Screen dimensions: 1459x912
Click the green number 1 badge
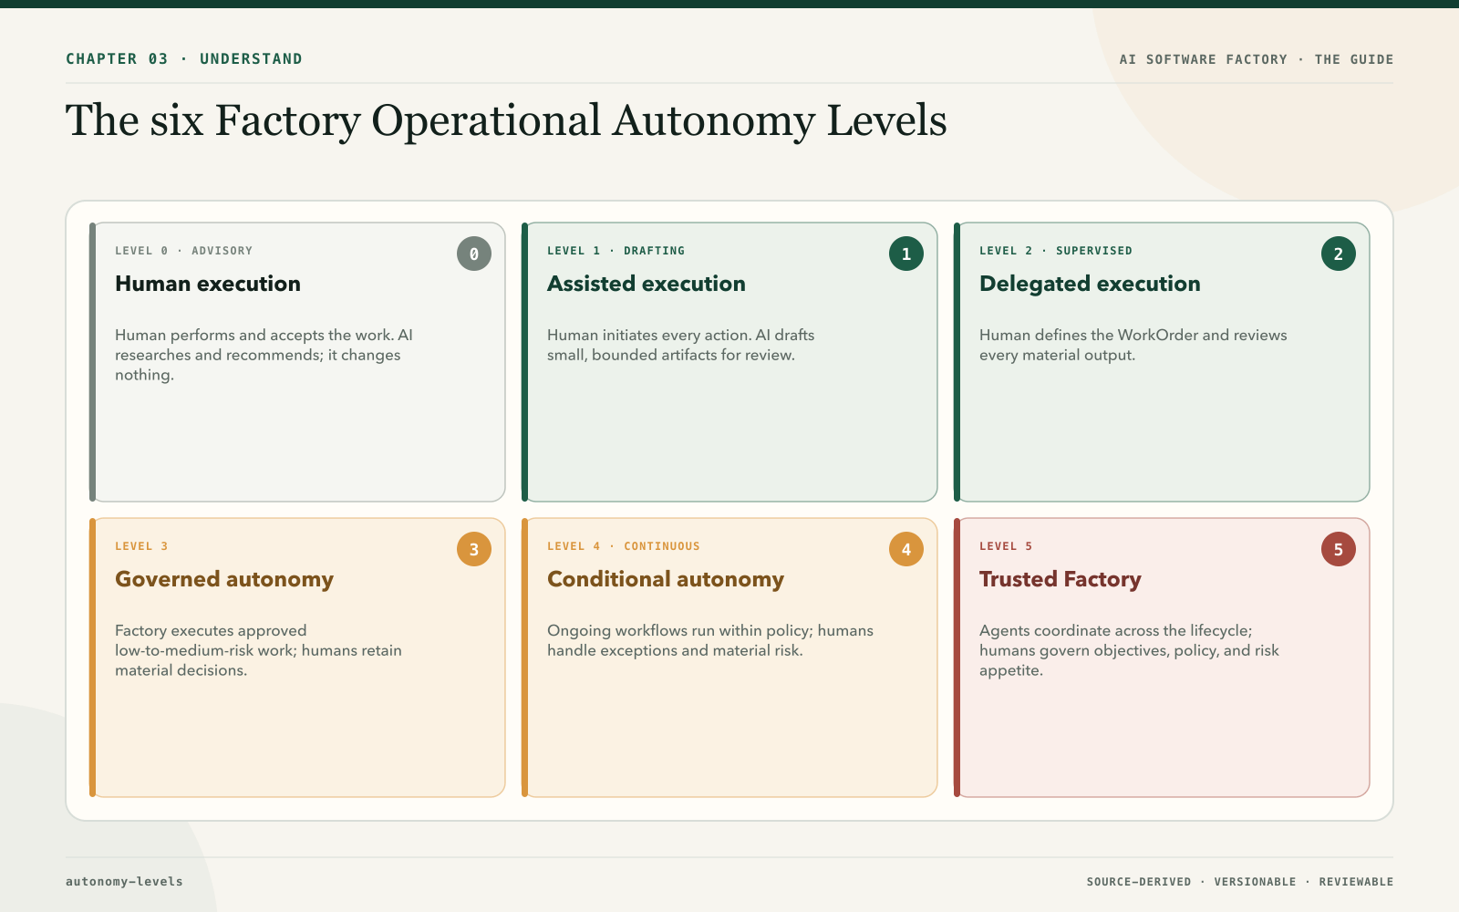(906, 254)
